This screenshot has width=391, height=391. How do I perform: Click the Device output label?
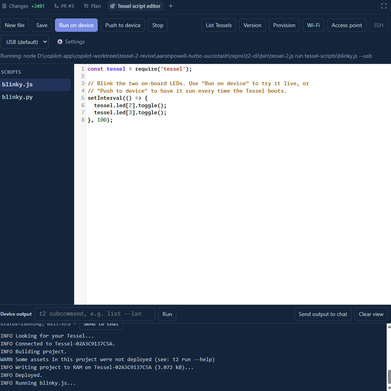click(x=16, y=314)
